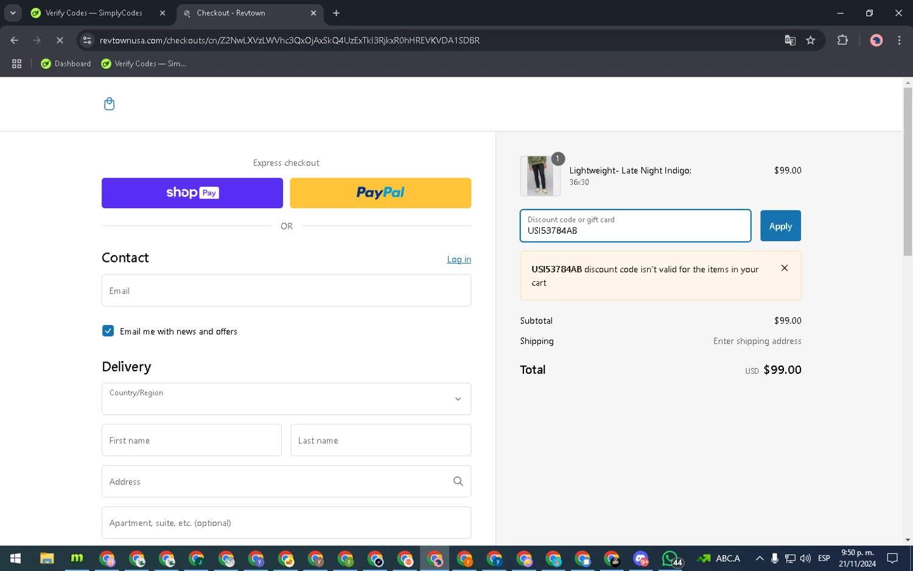Image resolution: width=913 pixels, height=571 pixels.
Task: Show hidden system tray icons
Action: point(760,558)
